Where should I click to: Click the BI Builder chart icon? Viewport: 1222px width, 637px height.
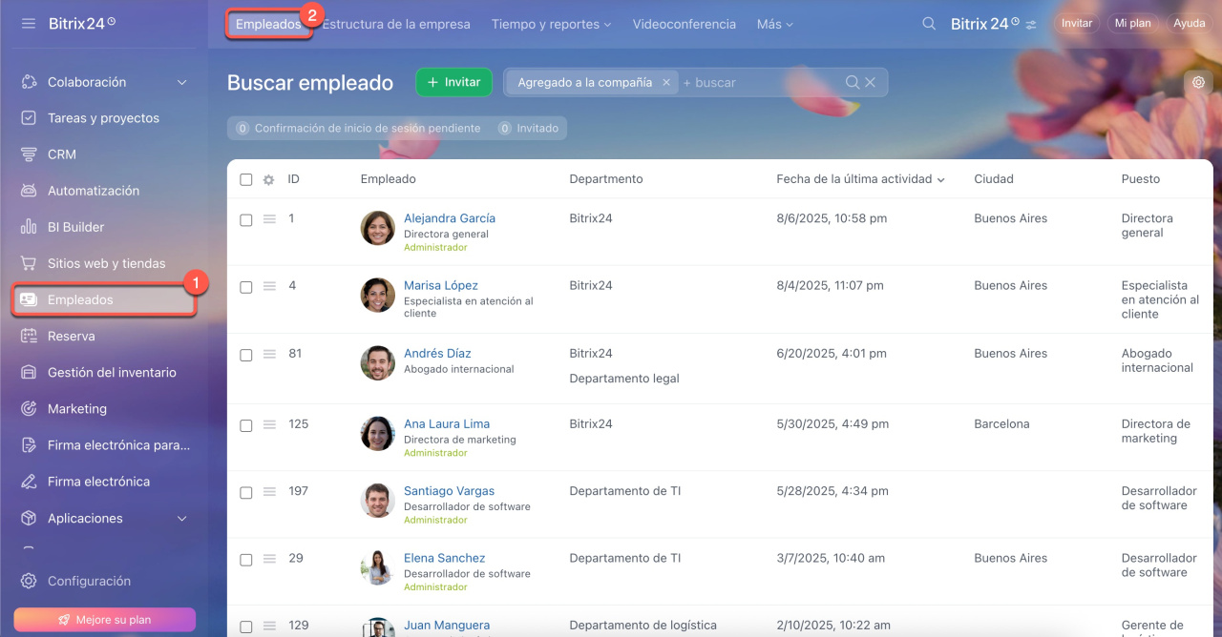click(29, 227)
